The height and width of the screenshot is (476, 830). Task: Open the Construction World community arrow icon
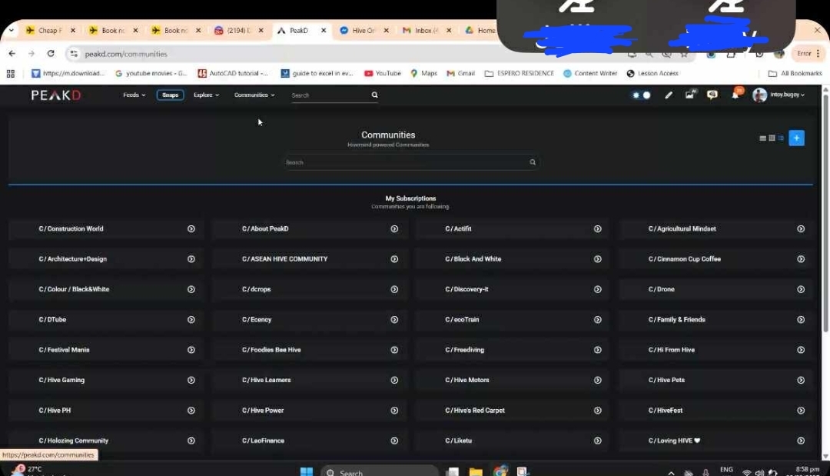click(x=191, y=228)
